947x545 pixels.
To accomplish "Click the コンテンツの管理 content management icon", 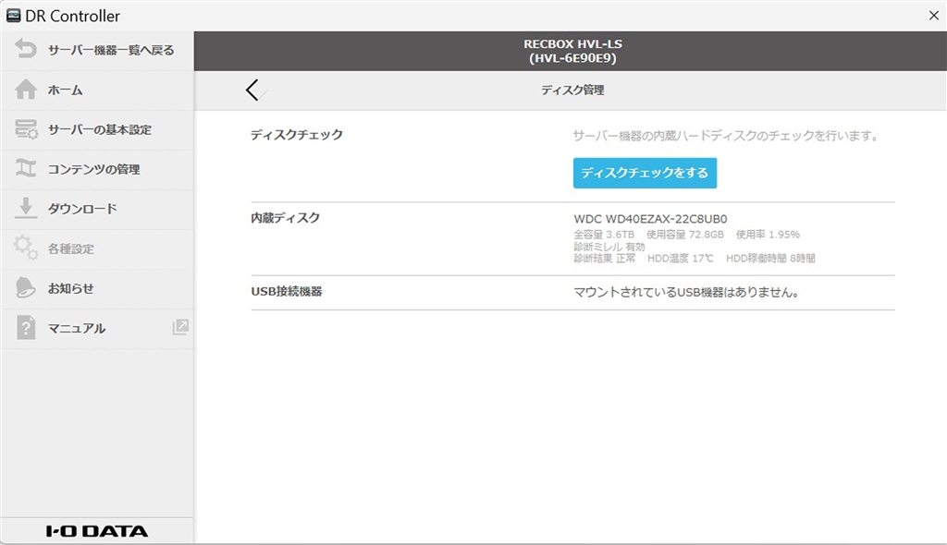I will 28,169.
